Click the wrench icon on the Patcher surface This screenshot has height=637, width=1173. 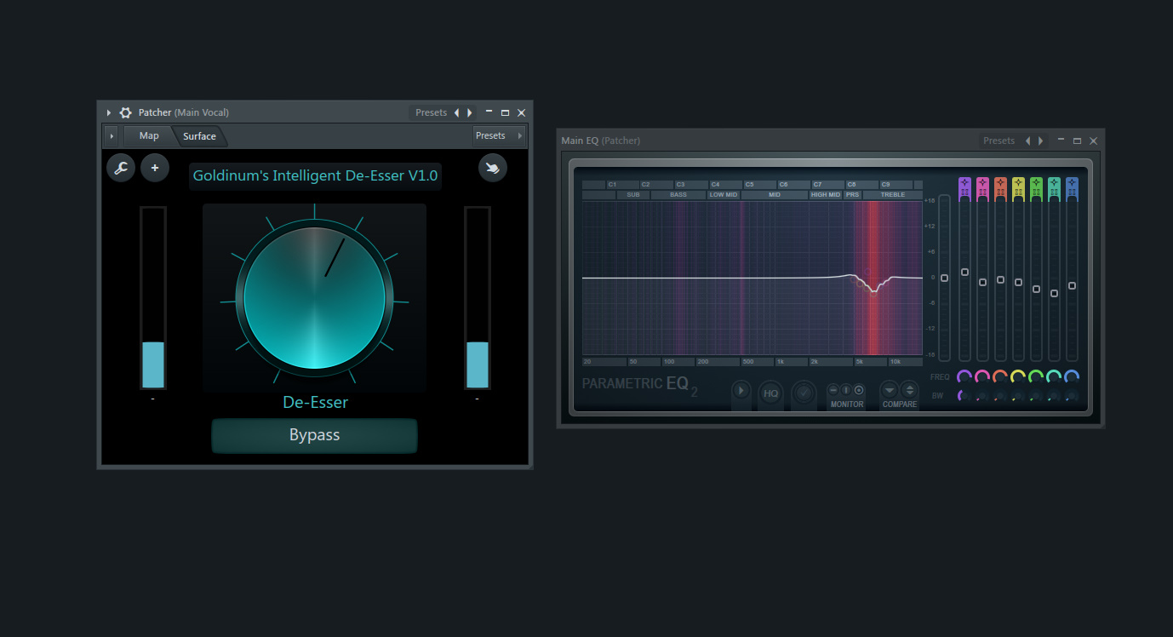point(121,168)
